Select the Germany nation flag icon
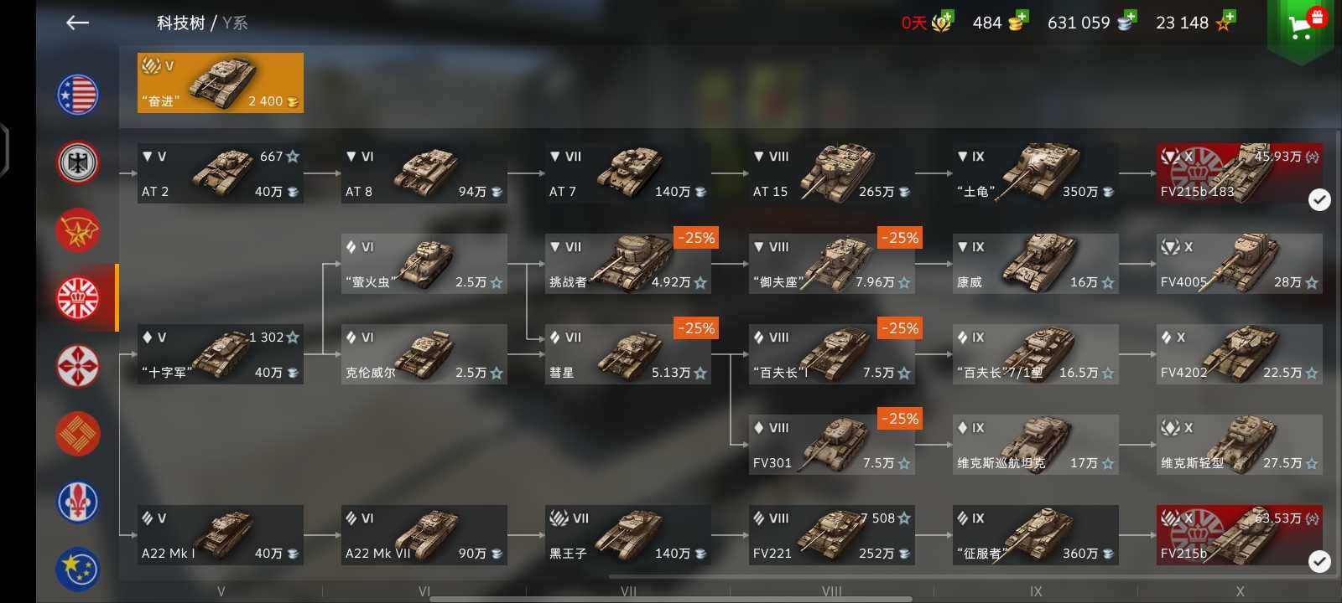This screenshot has width=1342, height=603. pos(78,162)
